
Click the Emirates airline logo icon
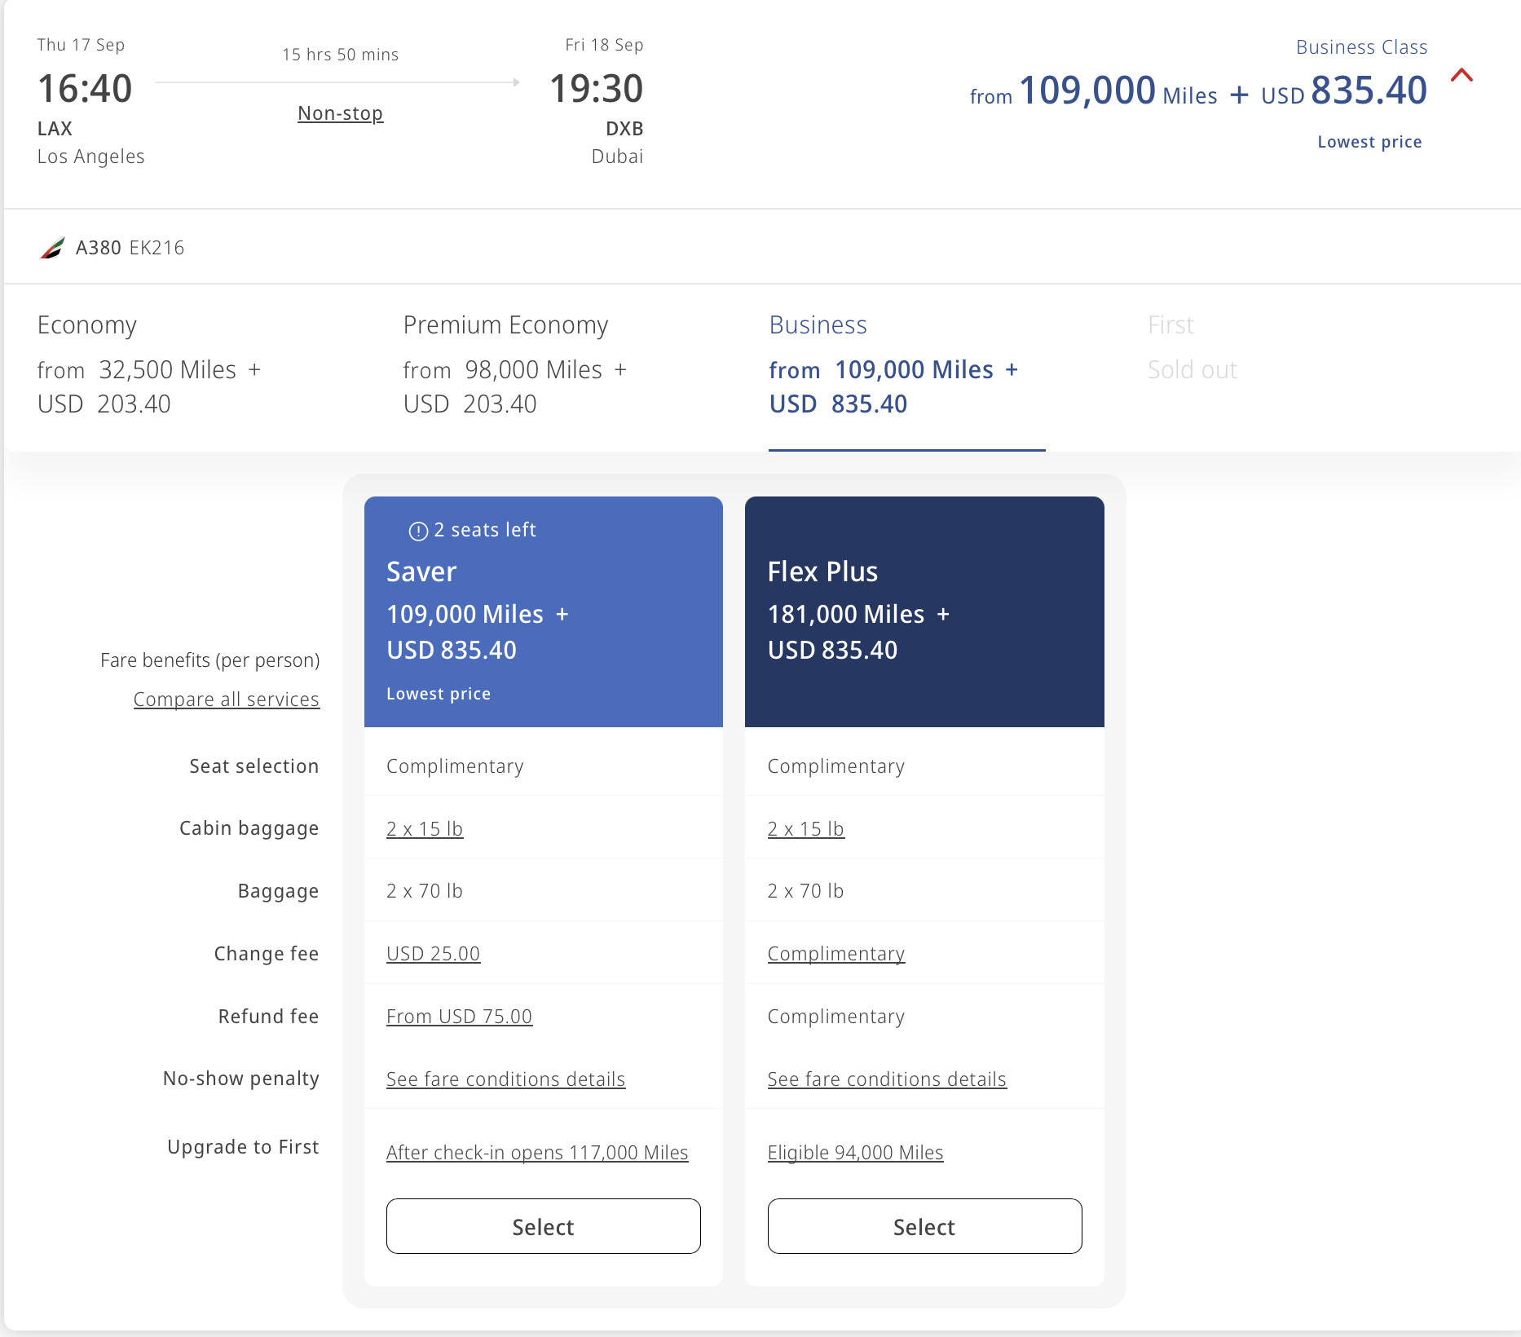tap(52, 248)
